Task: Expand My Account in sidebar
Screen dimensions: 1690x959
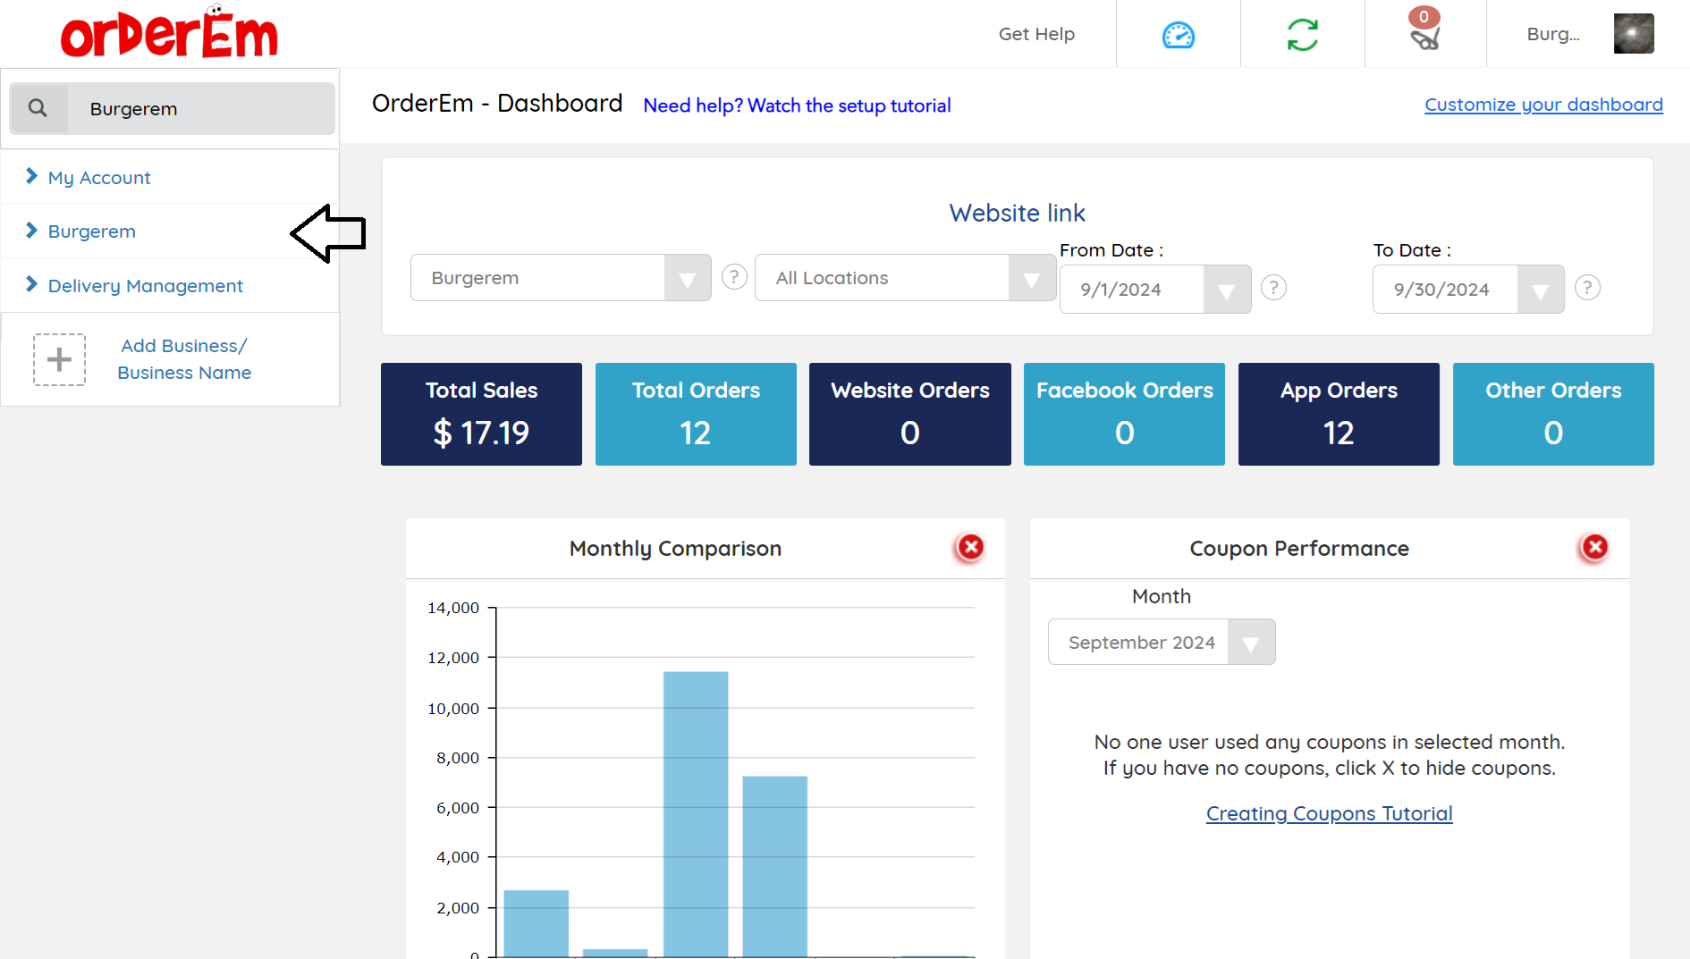Action: click(99, 178)
